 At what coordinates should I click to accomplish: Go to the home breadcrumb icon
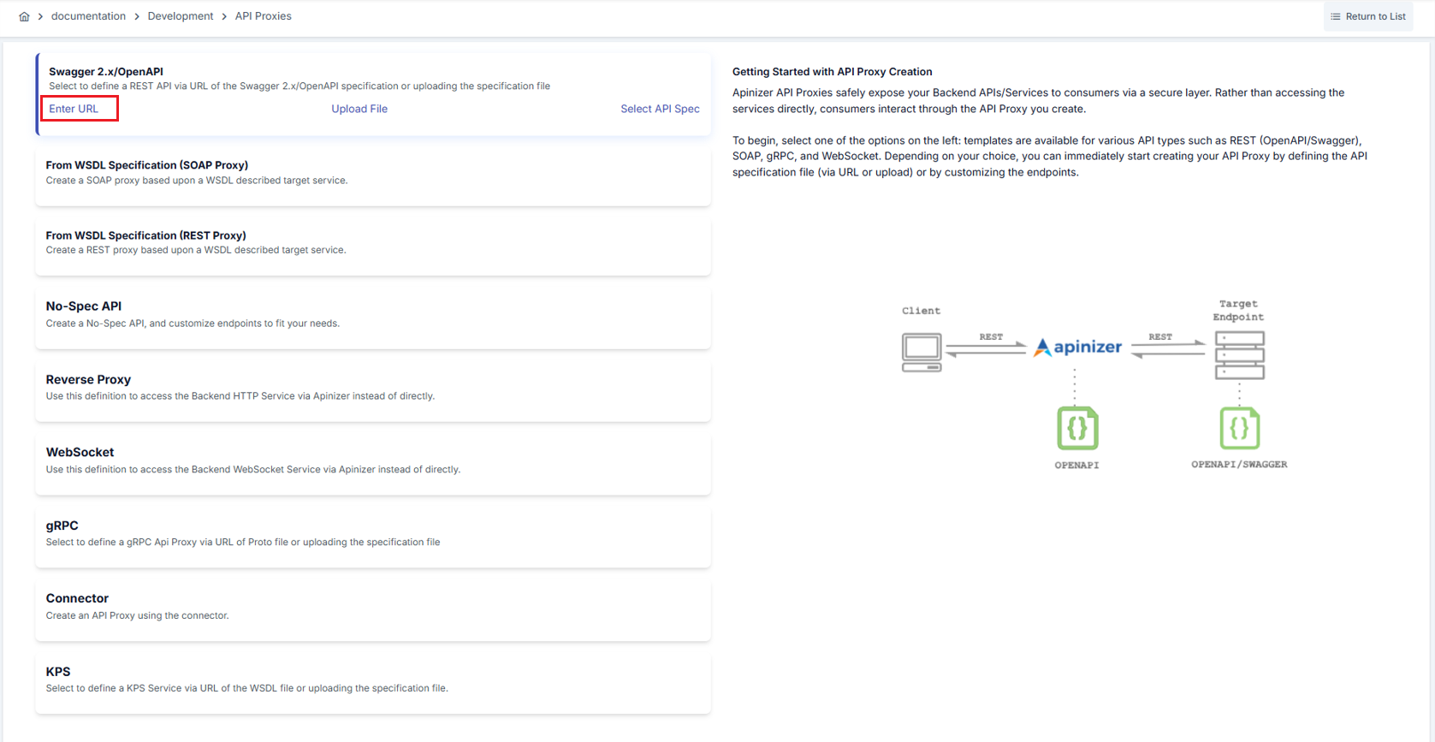point(24,16)
